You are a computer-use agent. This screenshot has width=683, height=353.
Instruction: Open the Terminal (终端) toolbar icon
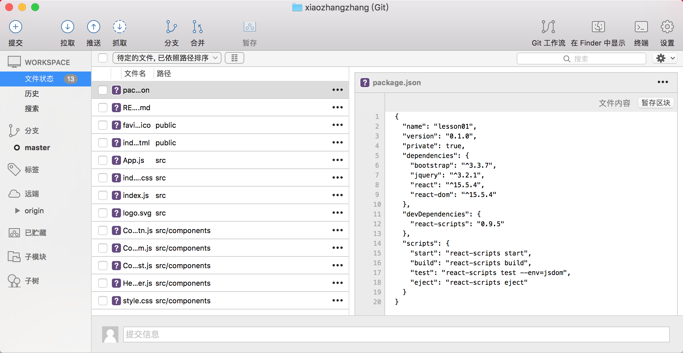click(641, 27)
